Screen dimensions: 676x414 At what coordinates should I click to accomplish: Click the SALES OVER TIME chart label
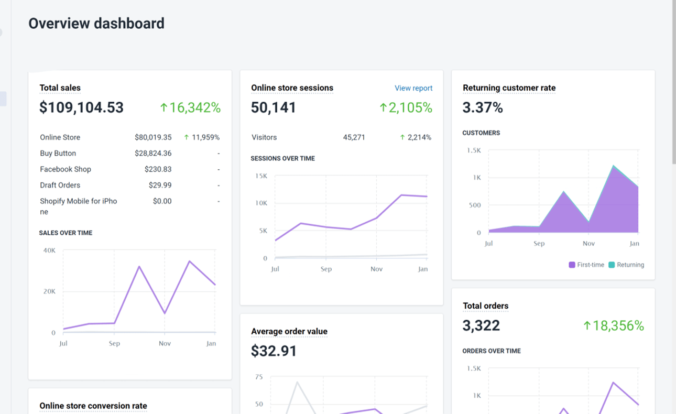tap(66, 233)
